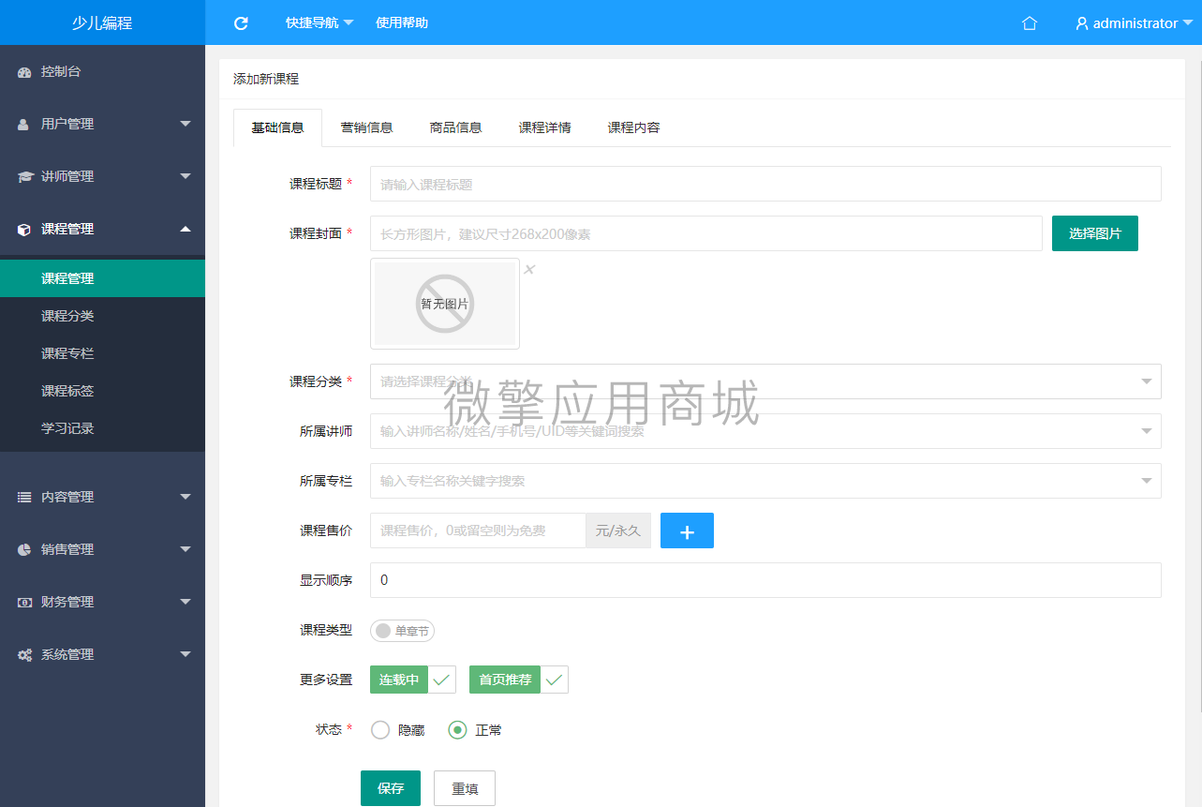Open the 课程管理 submenu item
1202x807 pixels.
102,278
